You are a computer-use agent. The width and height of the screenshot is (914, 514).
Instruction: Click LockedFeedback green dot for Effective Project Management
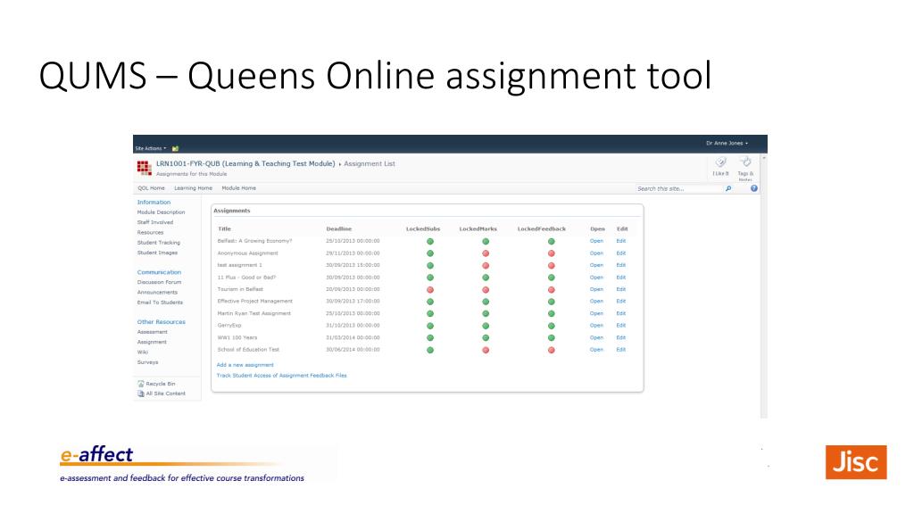[551, 302]
